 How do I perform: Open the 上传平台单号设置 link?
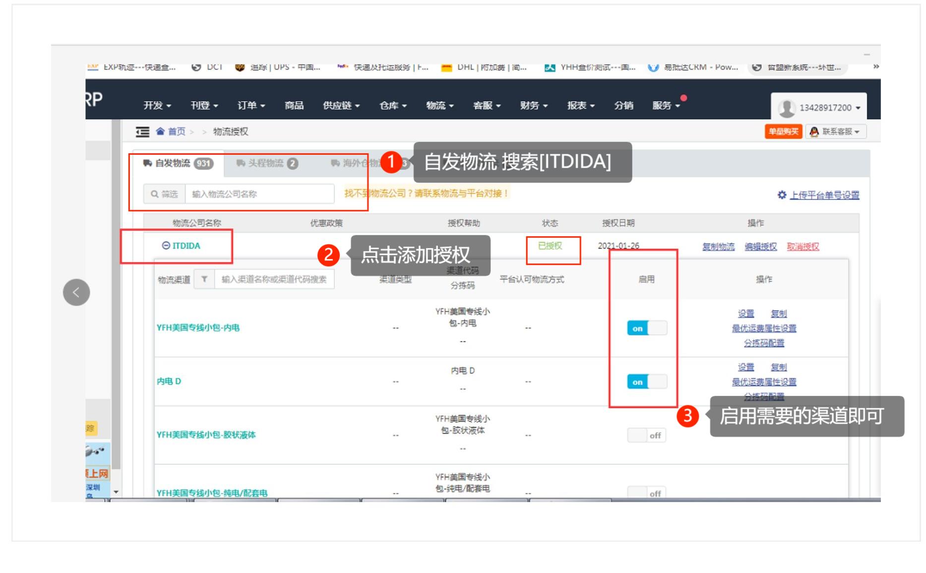(824, 195)
